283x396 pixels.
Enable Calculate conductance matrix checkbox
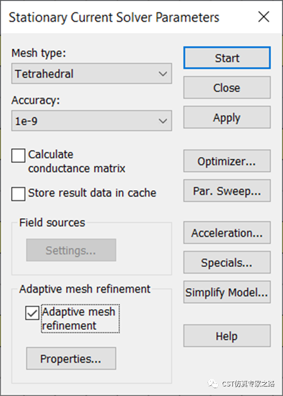tap(18, 155)
